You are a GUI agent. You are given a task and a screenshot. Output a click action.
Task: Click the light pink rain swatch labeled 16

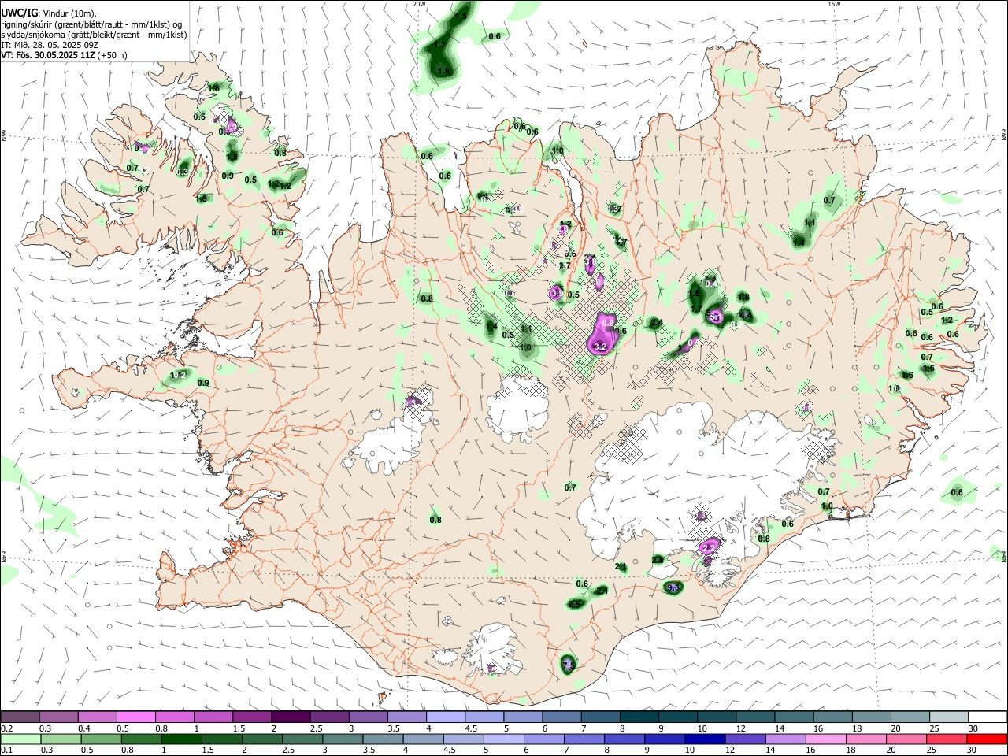(x=826, y=739)
